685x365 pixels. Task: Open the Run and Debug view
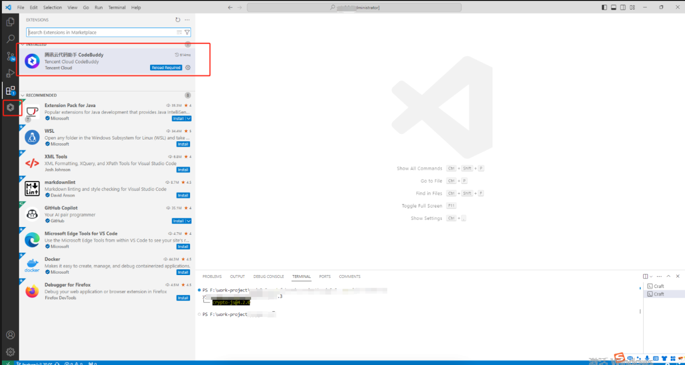click(10, 74)
